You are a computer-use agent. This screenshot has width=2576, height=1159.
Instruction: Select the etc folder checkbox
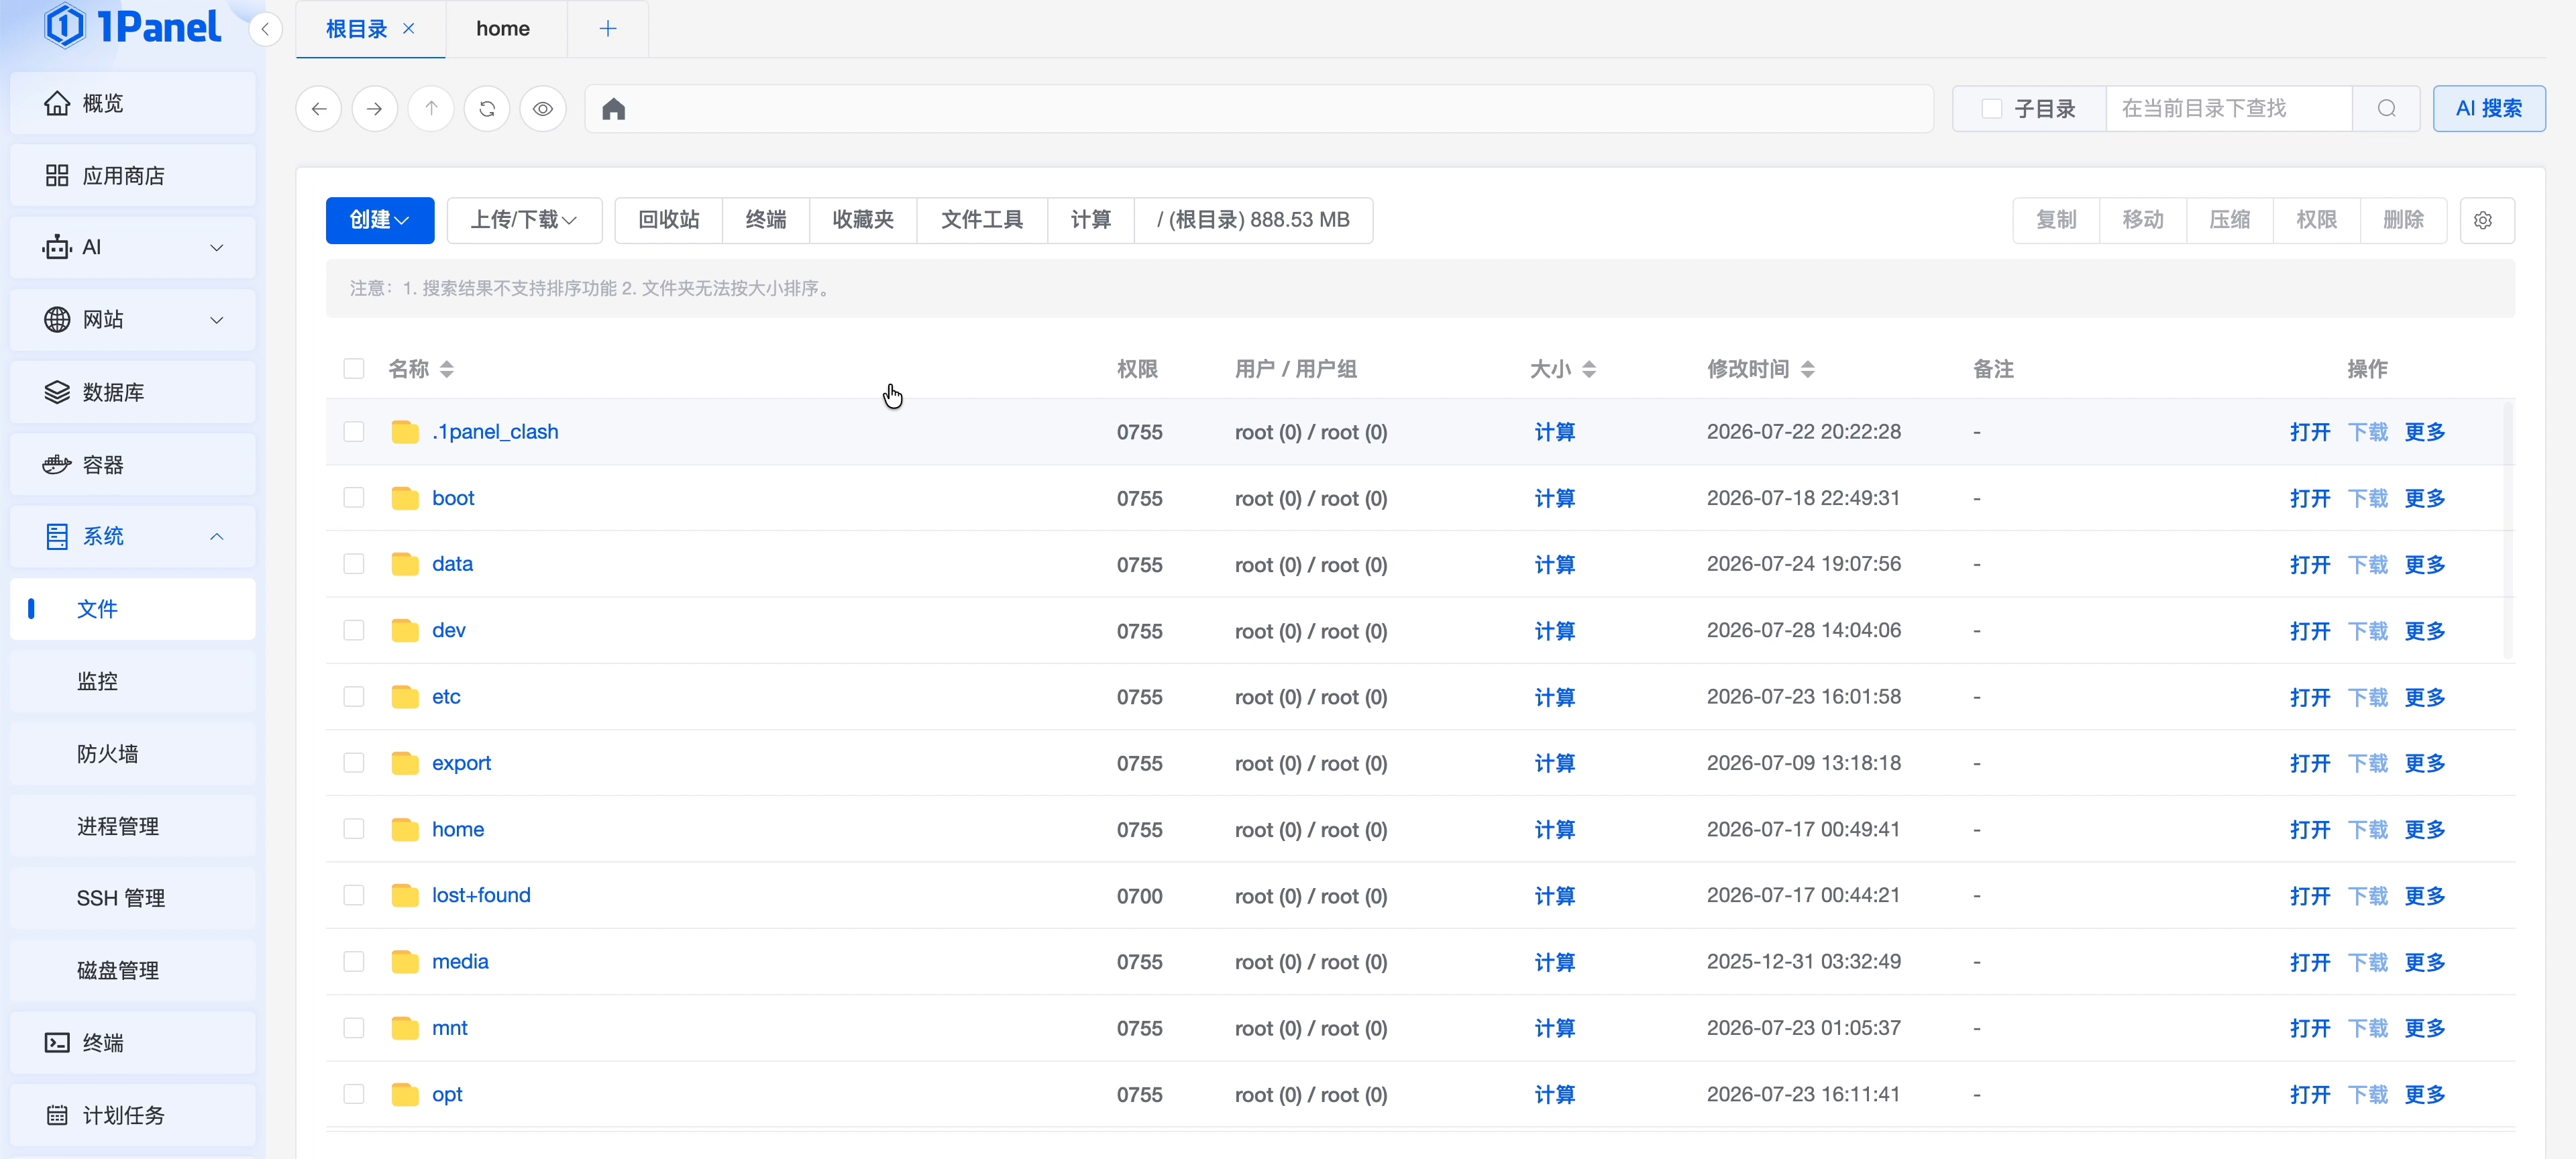point(354,697)
